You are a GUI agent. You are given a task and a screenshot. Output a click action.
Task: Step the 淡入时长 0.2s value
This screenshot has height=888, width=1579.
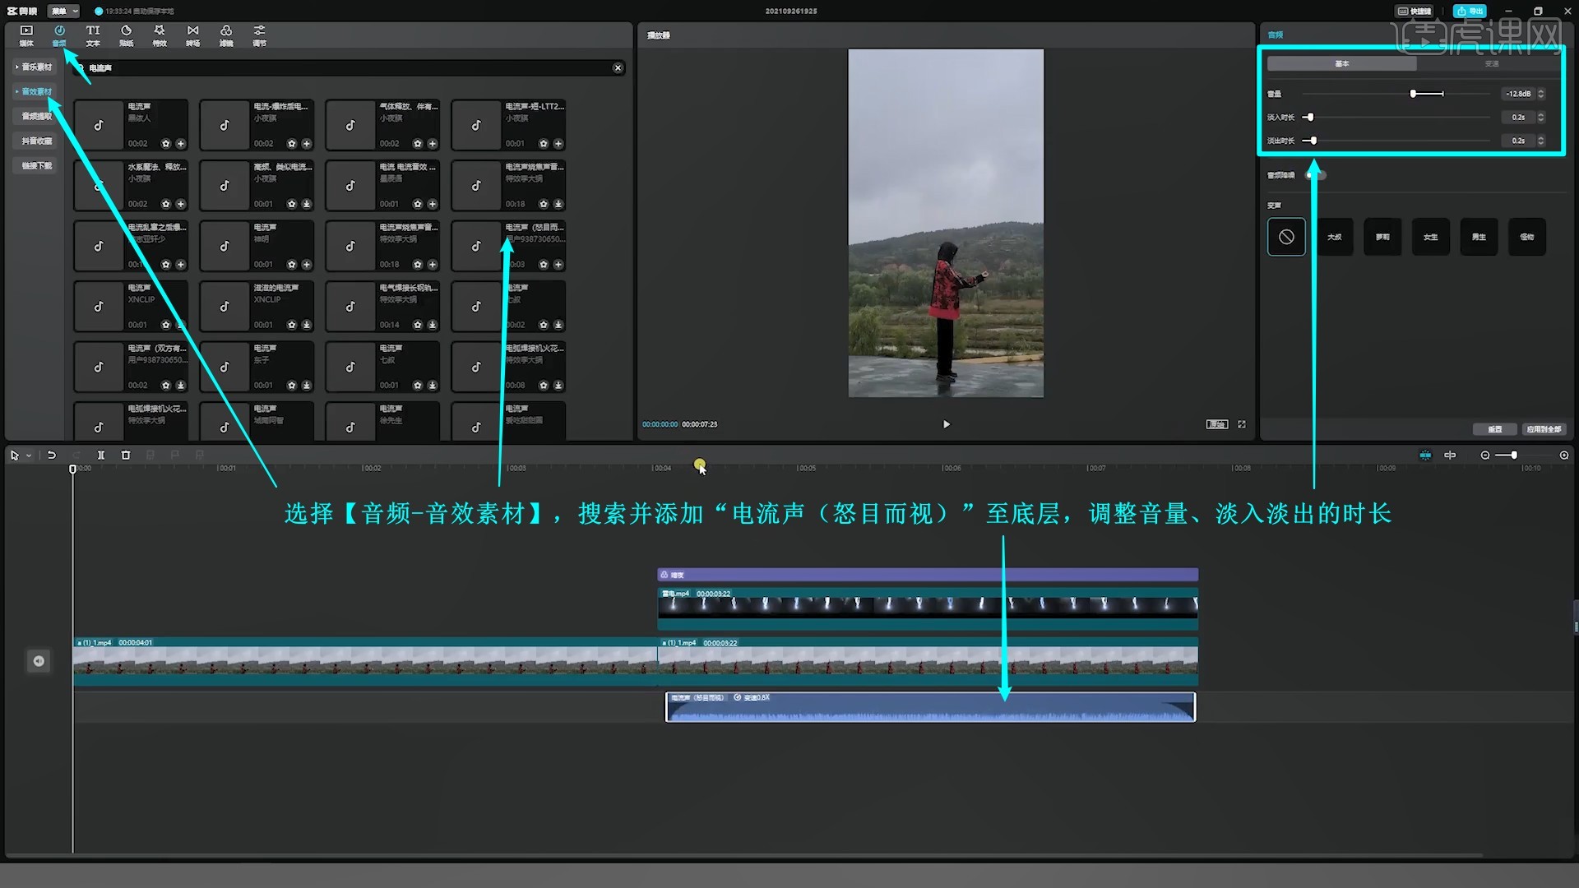1541,118
